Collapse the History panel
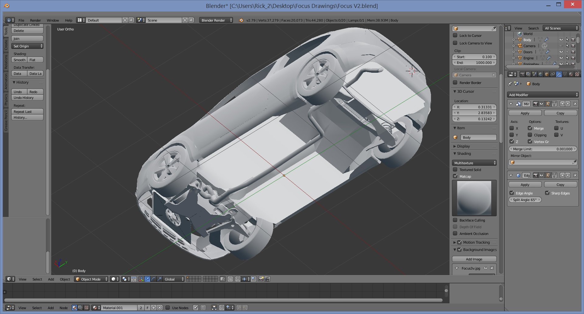This screenshot has height=314, width=584. [14, 82]
